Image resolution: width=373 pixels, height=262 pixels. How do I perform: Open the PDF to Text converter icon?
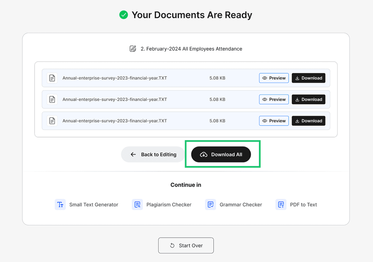(x=281, y=205)
